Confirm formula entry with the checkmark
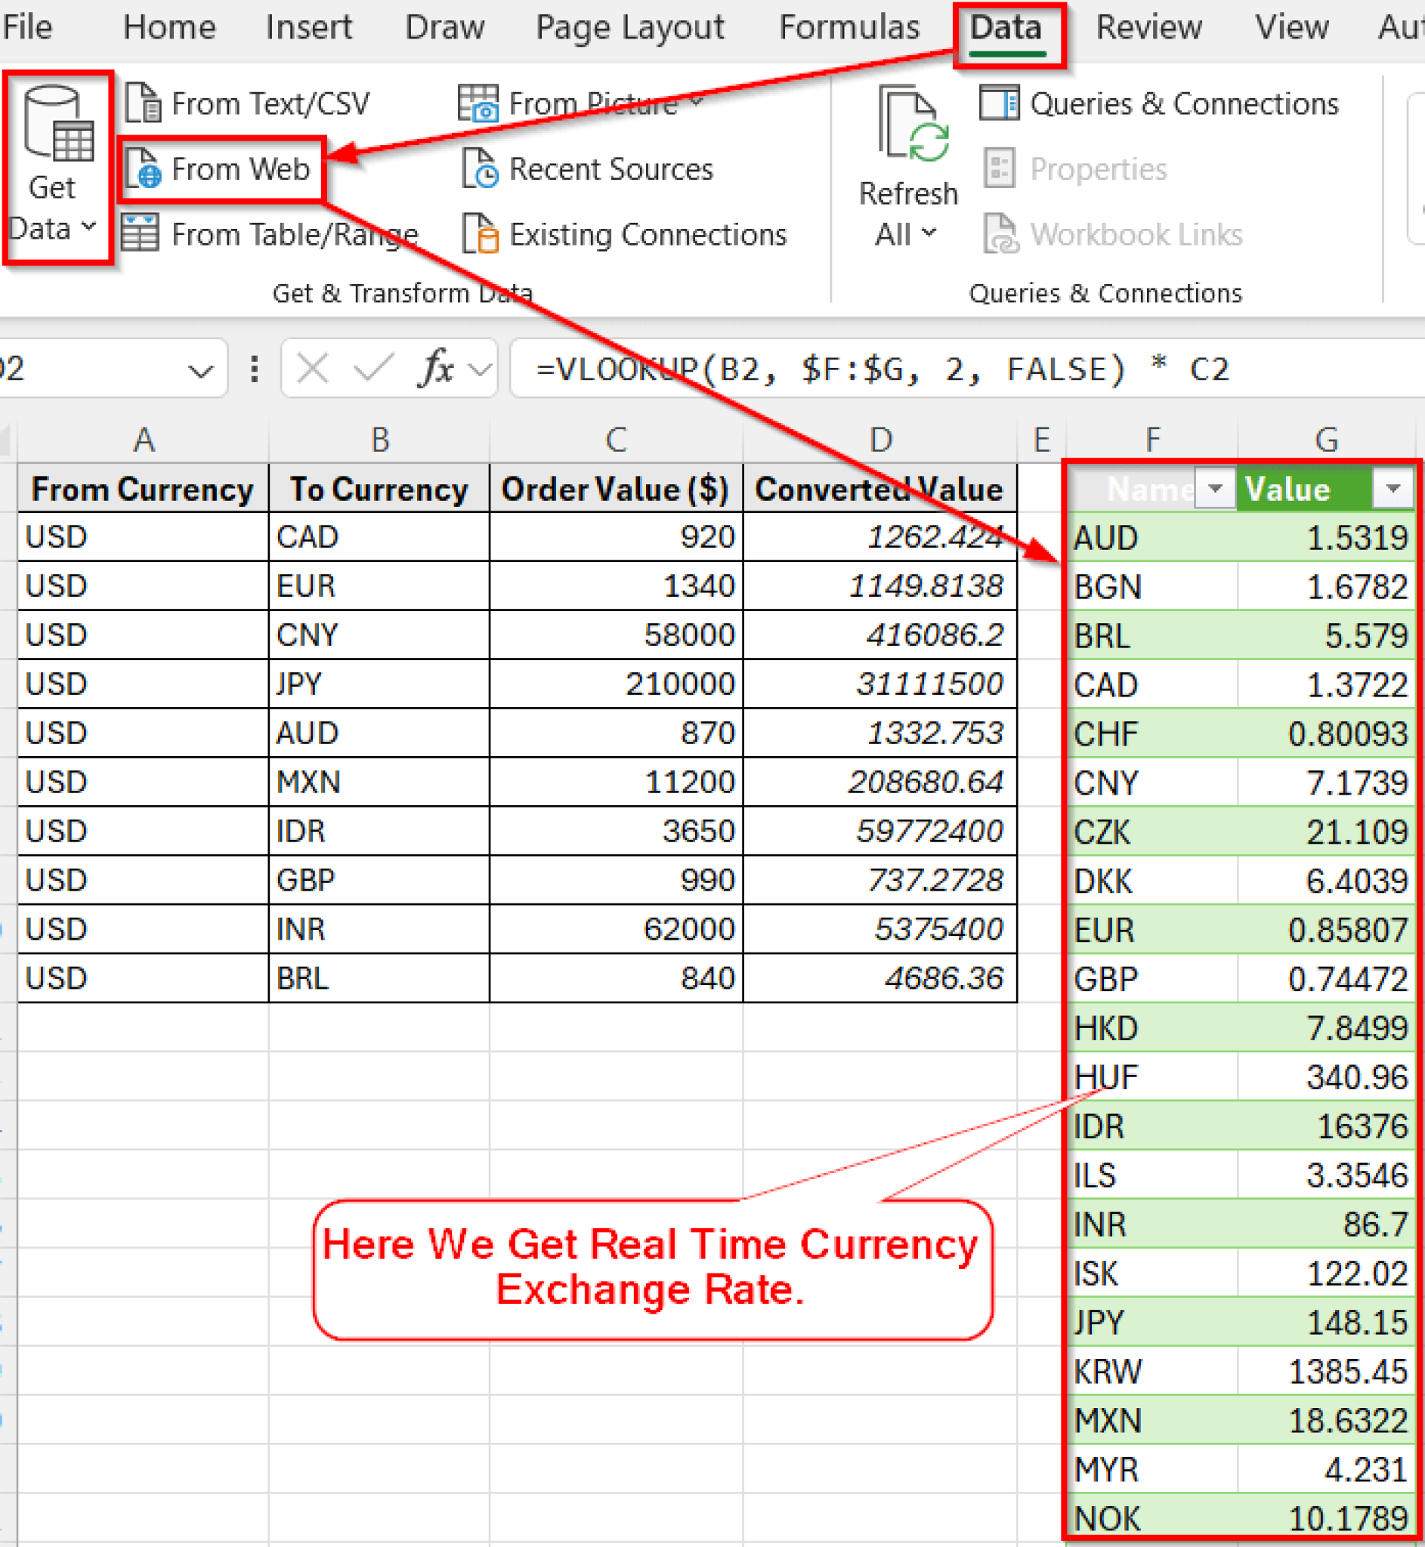 [370, 369]
